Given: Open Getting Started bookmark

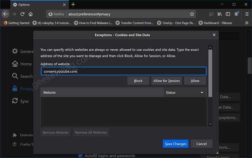Looking at the screenshot, I should coord(17,23).
